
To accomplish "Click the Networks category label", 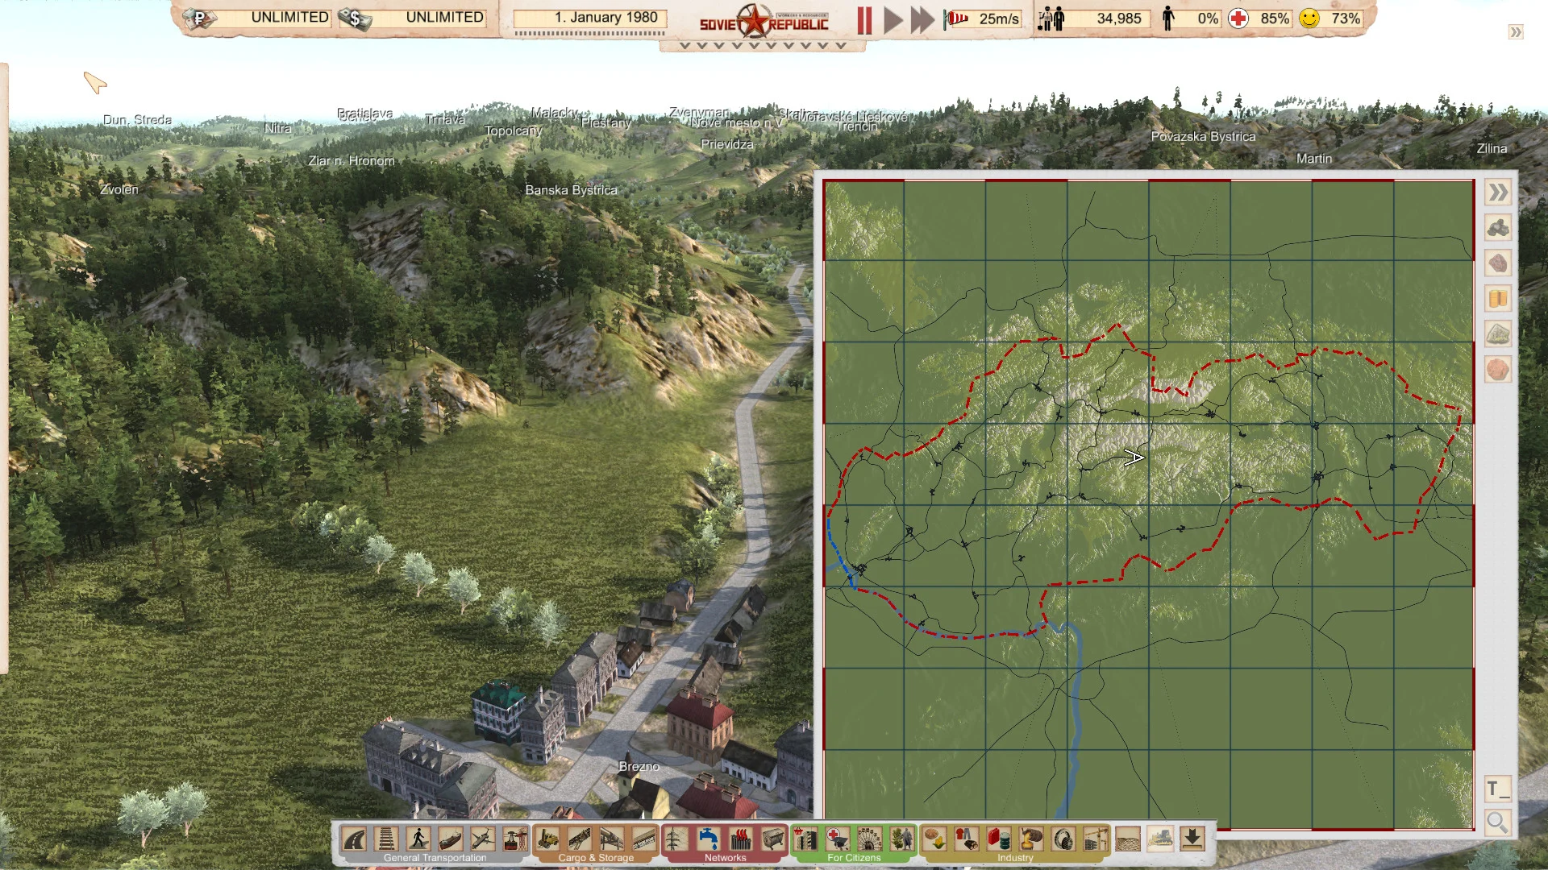I will coord(725,858).
